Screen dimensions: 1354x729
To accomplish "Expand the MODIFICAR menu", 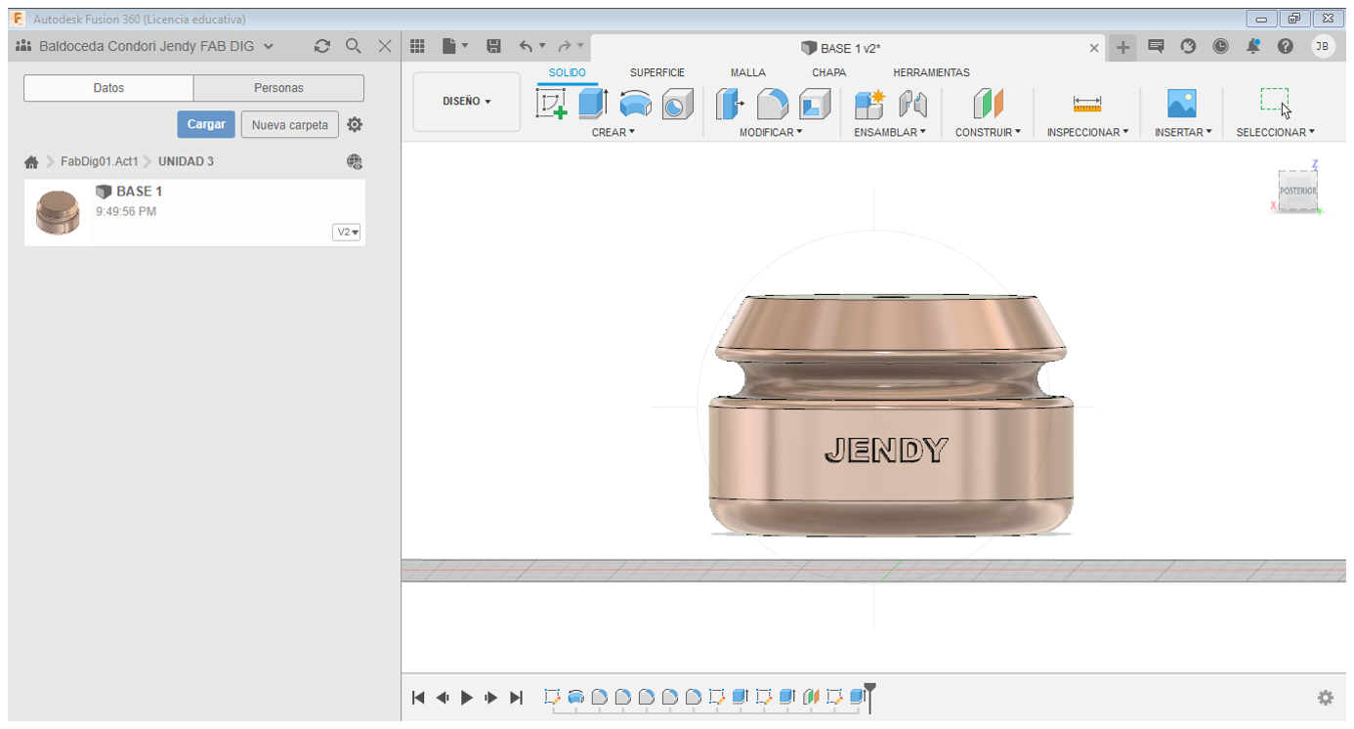I will [771, 132].
